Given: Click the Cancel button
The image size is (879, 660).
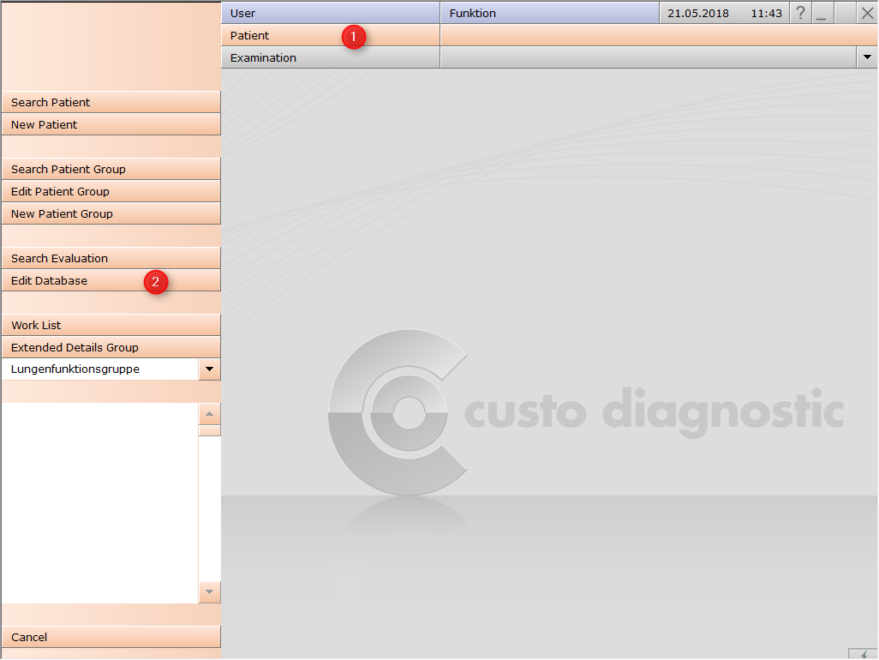Looking at the screenshot, I should [x=111, y=637].
